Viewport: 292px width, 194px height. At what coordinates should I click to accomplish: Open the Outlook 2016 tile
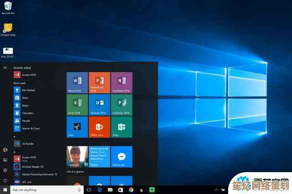(x=99, y=105)
